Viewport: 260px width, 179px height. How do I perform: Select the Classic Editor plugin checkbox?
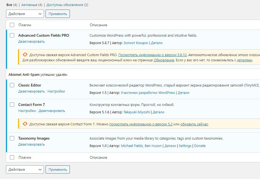click(x=12, y=85)
